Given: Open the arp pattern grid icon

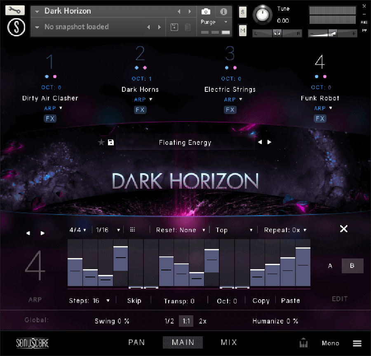Looking at the screenshot, I should tap(132, 230).
